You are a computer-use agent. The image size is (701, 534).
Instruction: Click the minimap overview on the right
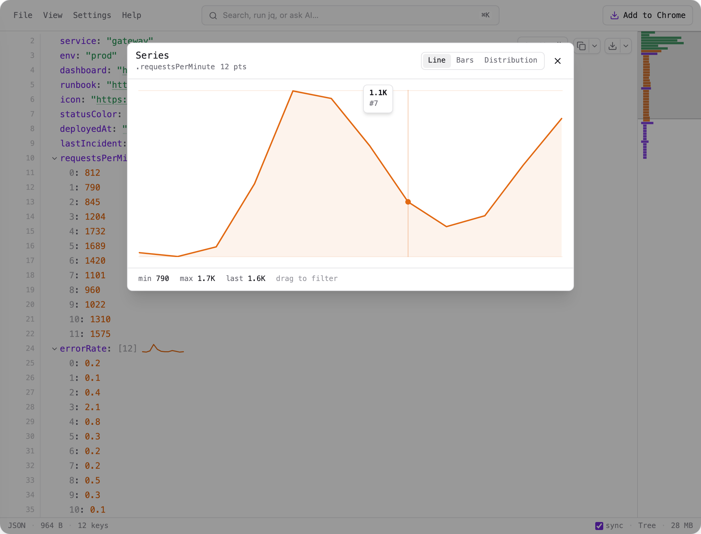click(669, 95)
